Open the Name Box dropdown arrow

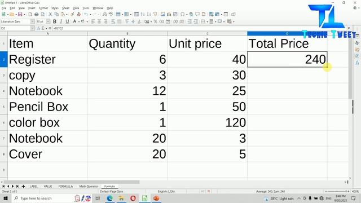tap(33, 28)
